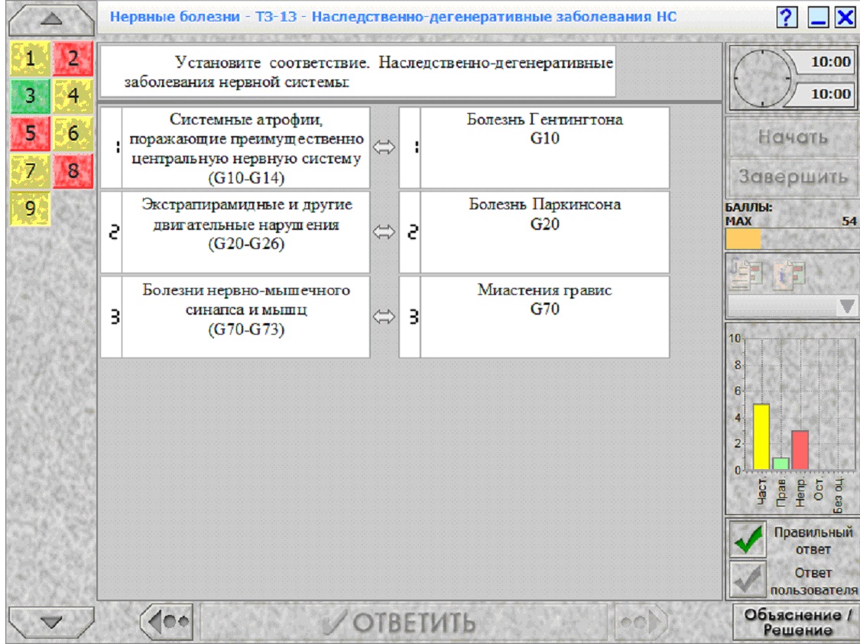Click match arrow beside Болезнь Паркинсона
Screen dimensions: 860x644
click(x=384, y=231)
